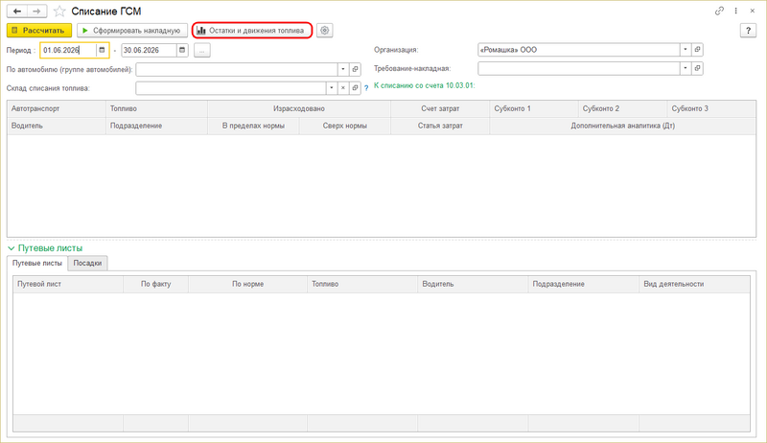
Task: Open settings via the gear icon
Action: (x=324, y=31)
